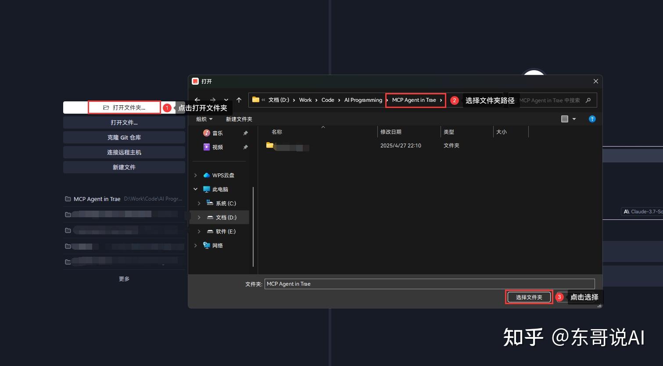
Task: Open the blue help question-mark icon
Action: [592, 119]
